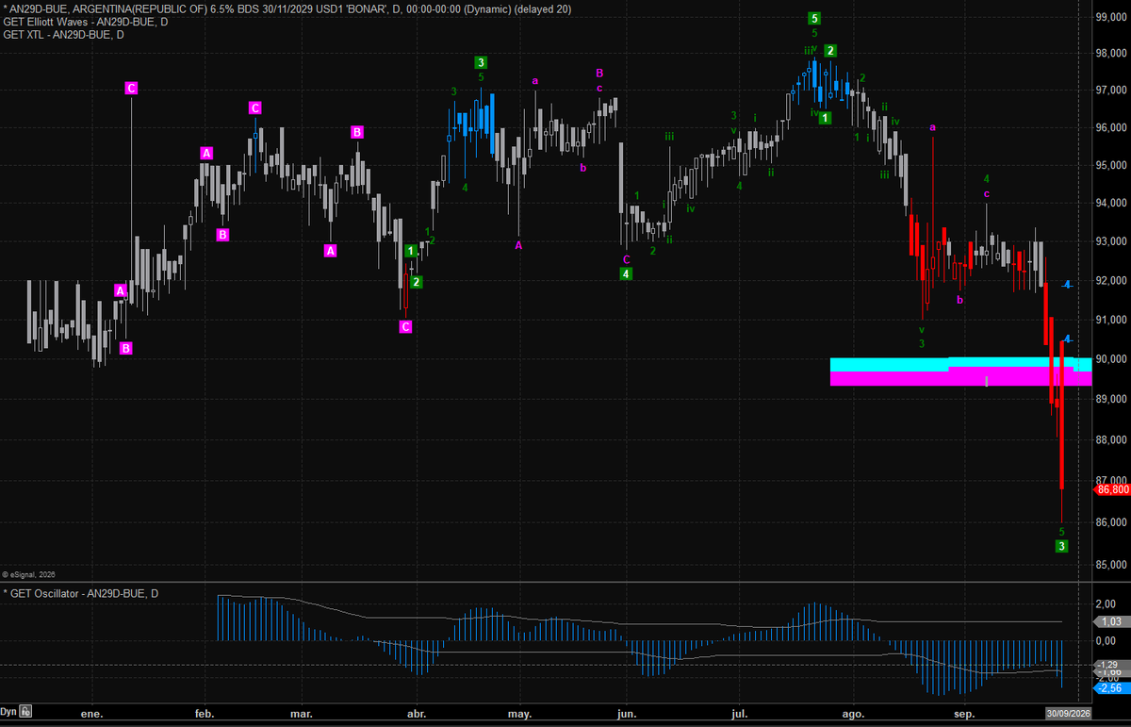Click the sep. month label on time axis
This screenshot has height=727, width=1131.
pos(964,715)
